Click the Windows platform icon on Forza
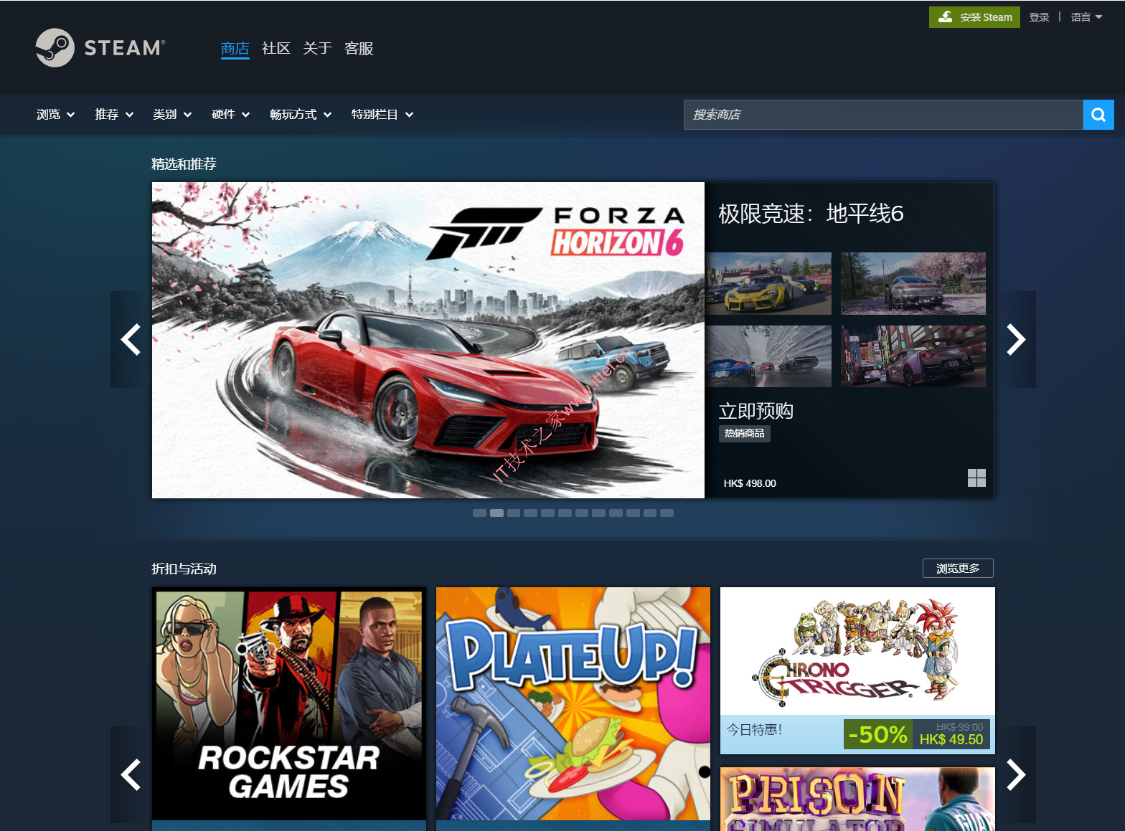The image size is (1125, 831). coord(976,478)
